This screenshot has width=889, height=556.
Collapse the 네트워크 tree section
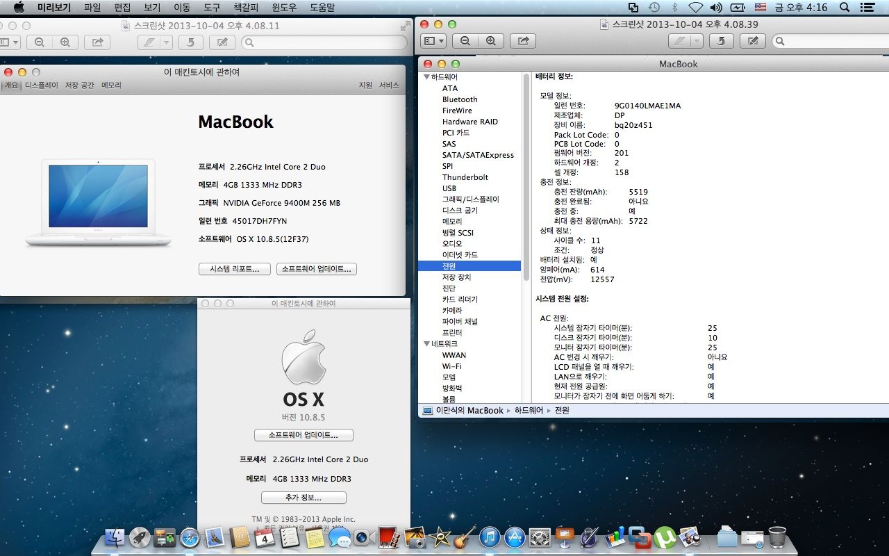coord(426,344)
